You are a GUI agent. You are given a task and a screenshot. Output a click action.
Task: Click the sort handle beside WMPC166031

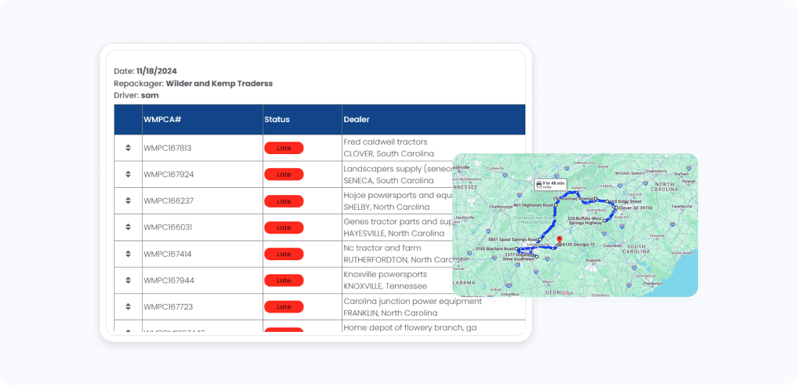click(x=128, y=228)
